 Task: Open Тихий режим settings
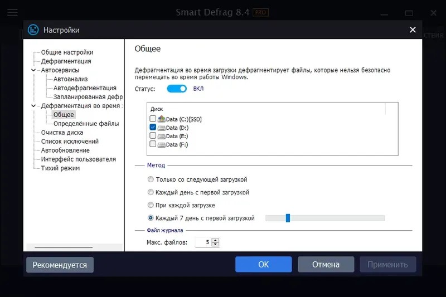pyautogui.click(x=60, y=168)
